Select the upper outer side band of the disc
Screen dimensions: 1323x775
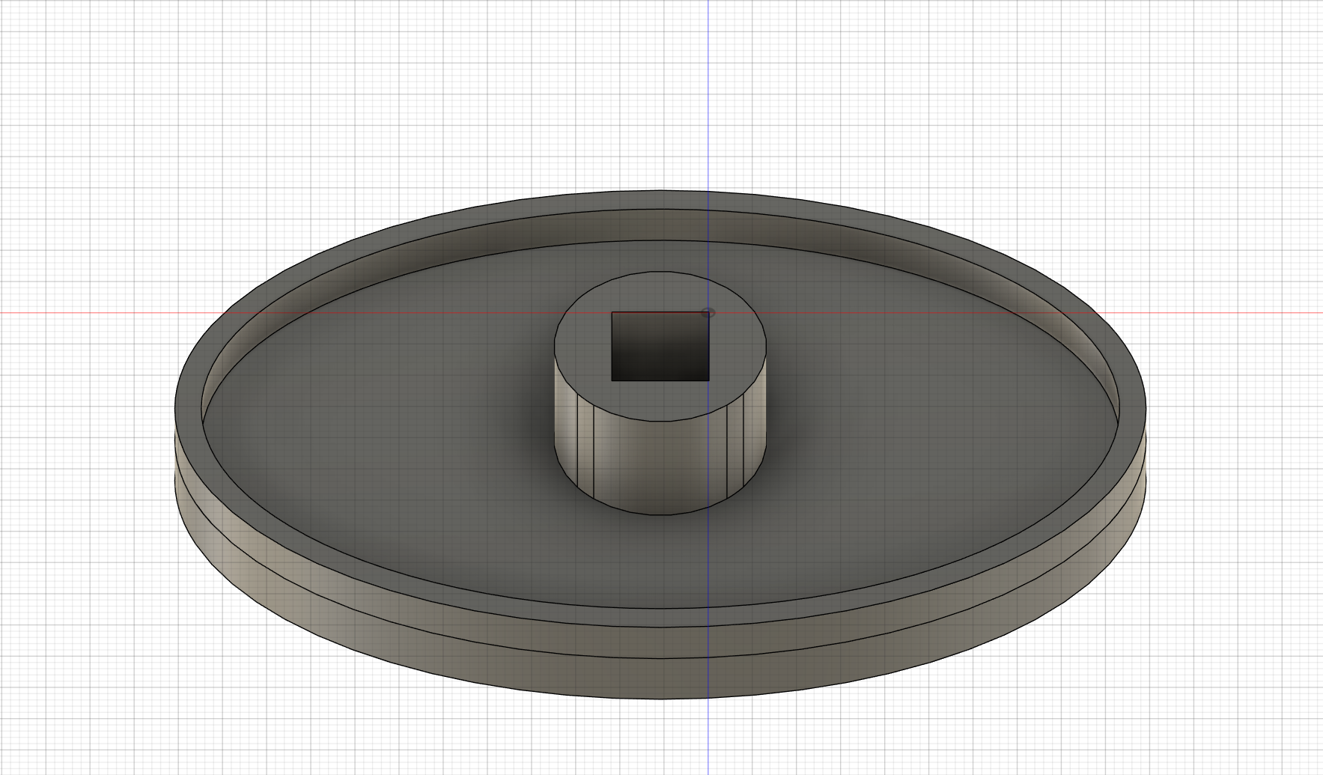[x=660, y=642]
